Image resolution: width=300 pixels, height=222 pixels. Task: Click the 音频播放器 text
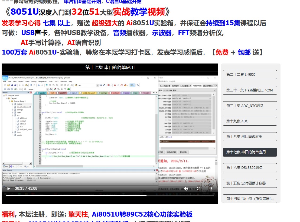tap(129, 33)
